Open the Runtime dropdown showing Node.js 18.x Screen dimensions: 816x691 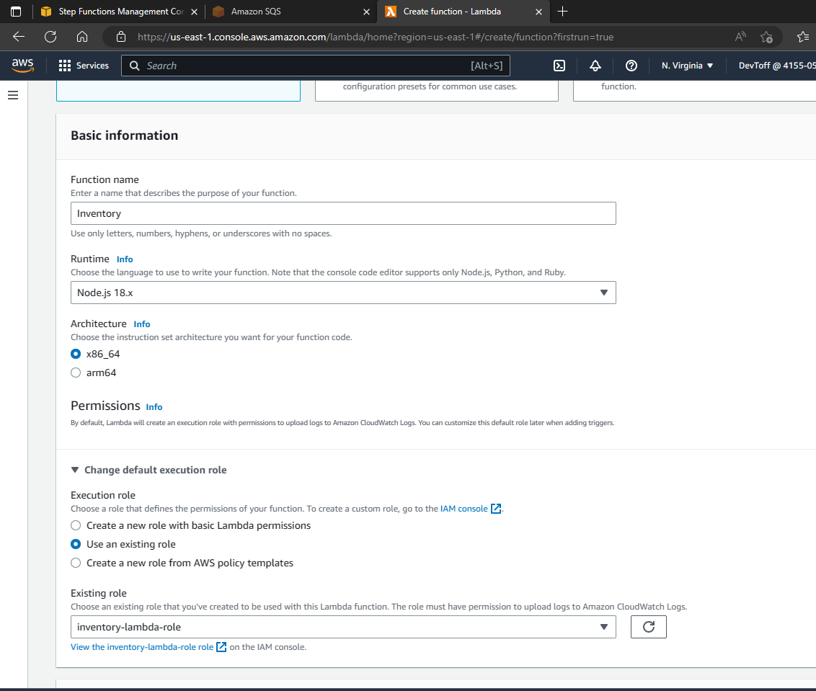pos(604,293)
